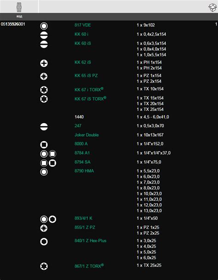The height and width of the screenshot is (280, 218).
Task: Open the KK 60 iS product link
Action: point(83,43)
